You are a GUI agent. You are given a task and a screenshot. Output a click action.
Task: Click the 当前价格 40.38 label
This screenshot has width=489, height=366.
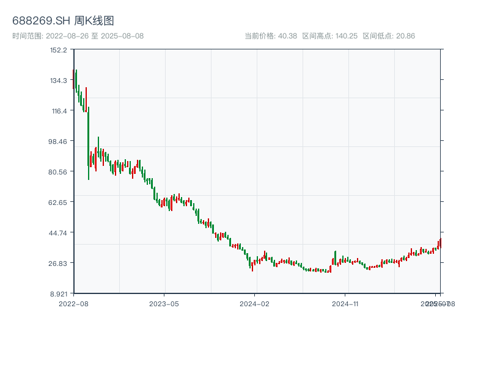(x=271, y=36)
